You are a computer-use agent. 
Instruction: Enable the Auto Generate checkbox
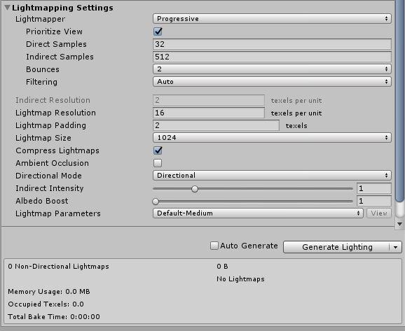[x=214, y=246]
